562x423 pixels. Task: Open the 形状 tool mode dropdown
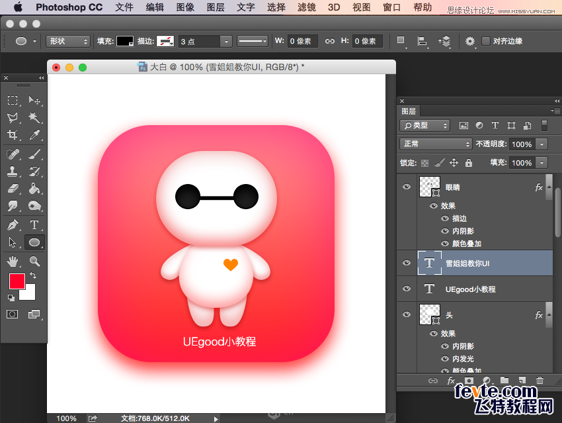pyautogui.click(x=68, y=41)
